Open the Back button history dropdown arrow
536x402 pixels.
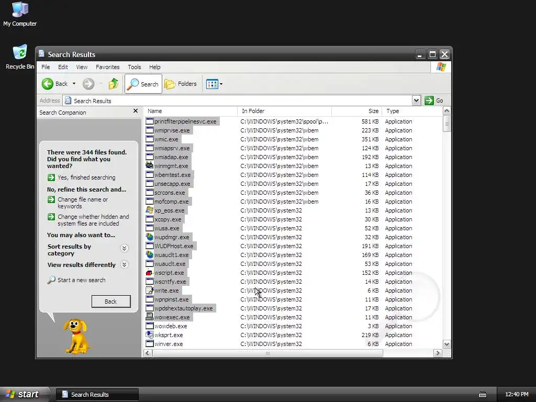(x=74, y=84)
